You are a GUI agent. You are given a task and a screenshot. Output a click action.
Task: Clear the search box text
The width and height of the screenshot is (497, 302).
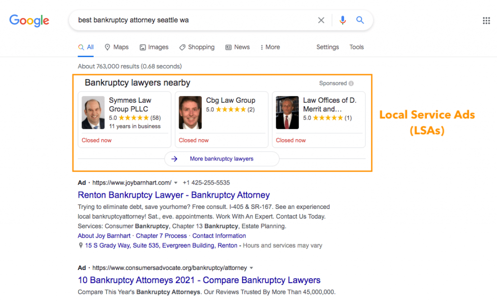(321, 20)
